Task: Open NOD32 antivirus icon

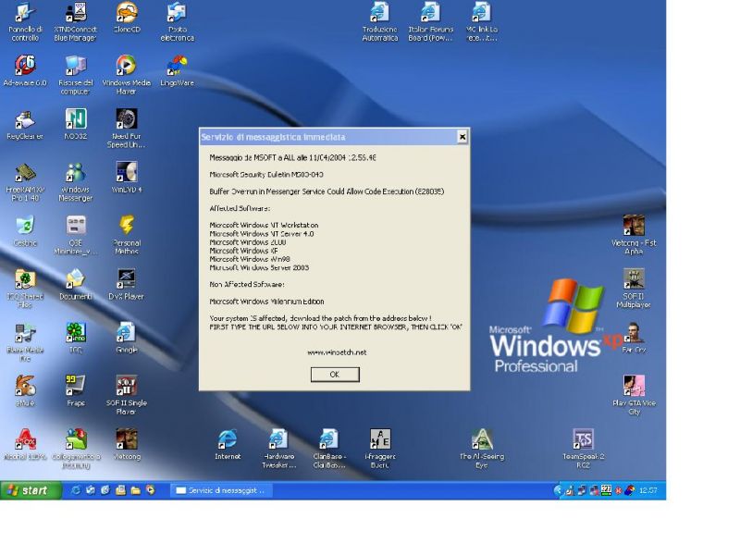Action: (x=76, y=125)
